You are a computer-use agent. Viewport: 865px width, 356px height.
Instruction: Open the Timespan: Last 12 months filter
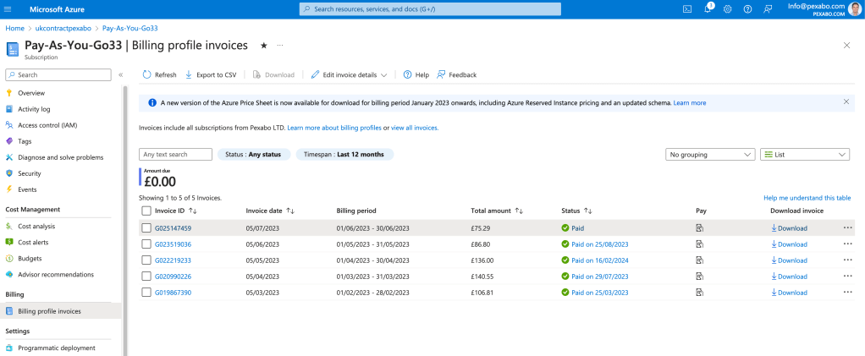344,154
